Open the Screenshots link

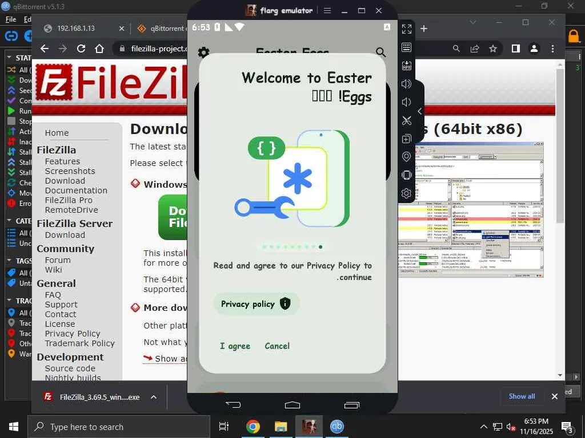70,171
